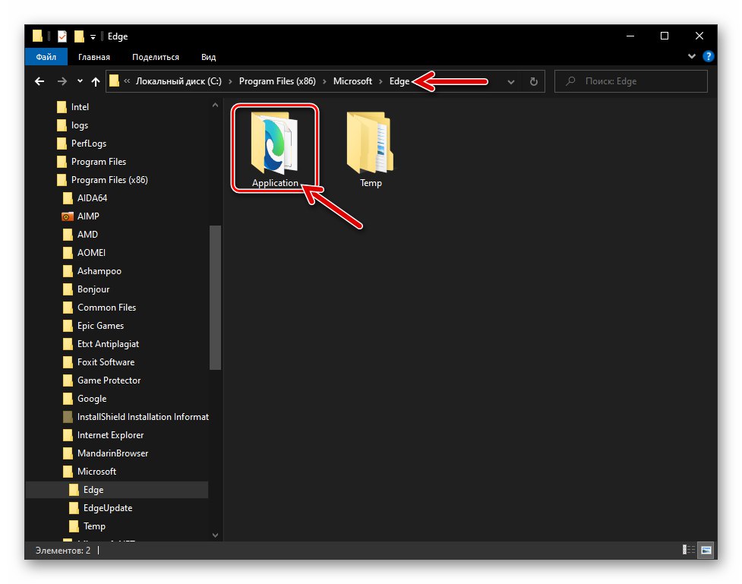Click the Microsoft breadcrumb segment

coord(352,81)
